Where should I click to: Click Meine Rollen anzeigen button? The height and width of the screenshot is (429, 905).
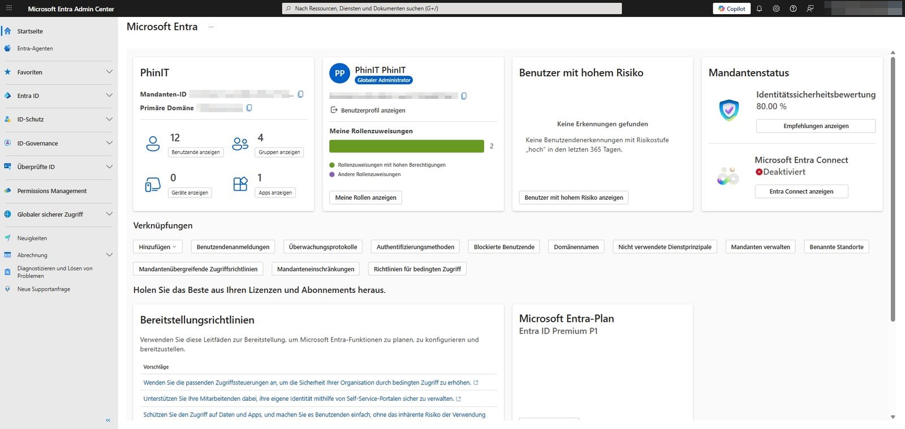(x=365, y=198)
